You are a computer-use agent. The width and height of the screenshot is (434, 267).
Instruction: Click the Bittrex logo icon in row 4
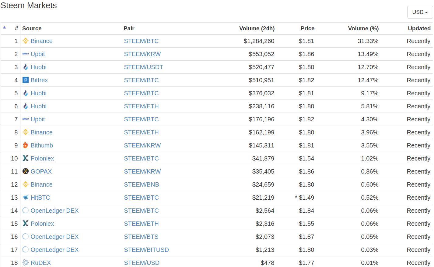coord(26,80)
